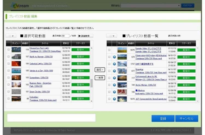Click the ログアウト logout button
Viewport: 205px width, 135px height.
point(188,6)
